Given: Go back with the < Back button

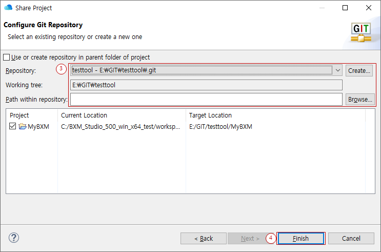Looking at the screenshot, I should pyautogui.click(x=204, y=238).
